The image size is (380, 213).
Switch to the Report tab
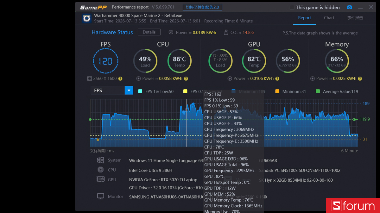[x=304, y=18]
